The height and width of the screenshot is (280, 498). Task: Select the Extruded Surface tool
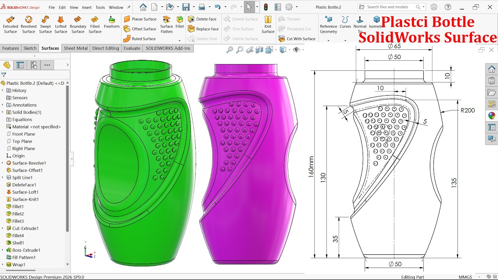point(11,24)
